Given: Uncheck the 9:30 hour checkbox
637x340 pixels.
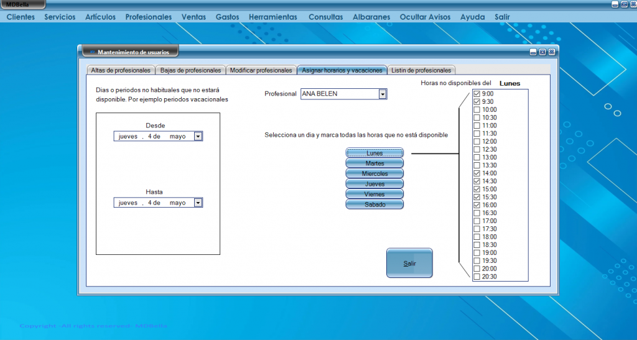Looking at the screenshot, I should [x=477, y=101].
